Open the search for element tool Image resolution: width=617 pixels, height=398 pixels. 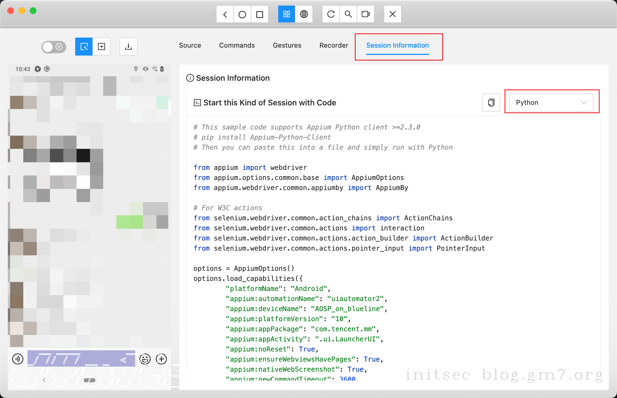click(348, 14)
